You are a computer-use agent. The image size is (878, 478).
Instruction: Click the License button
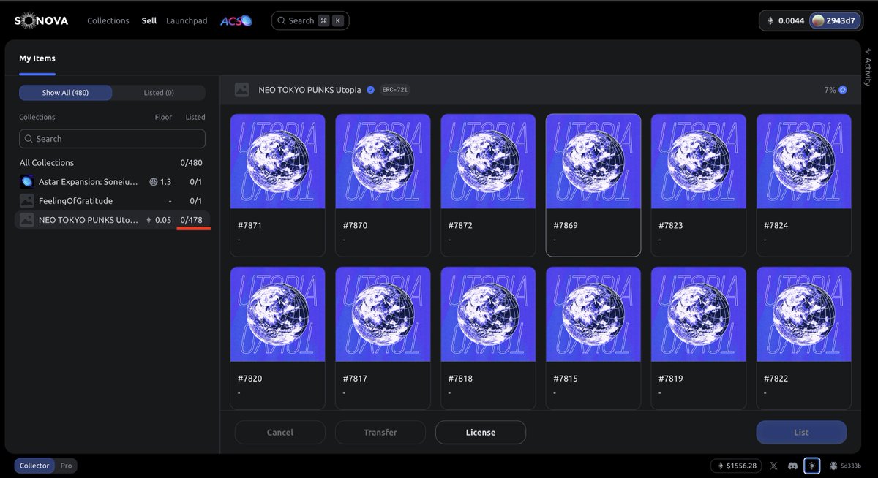pos(481,432)
